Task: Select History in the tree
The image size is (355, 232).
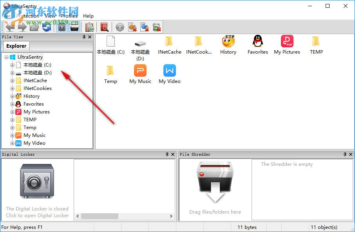Action: click(x=31, y=96)
